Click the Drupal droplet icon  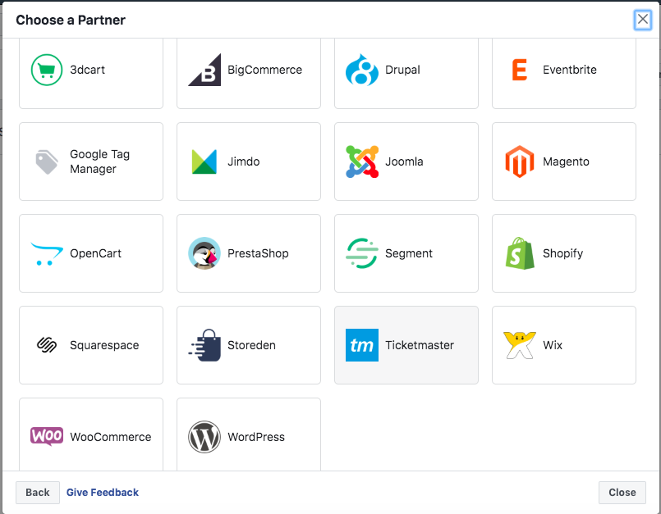pos(362,70)
